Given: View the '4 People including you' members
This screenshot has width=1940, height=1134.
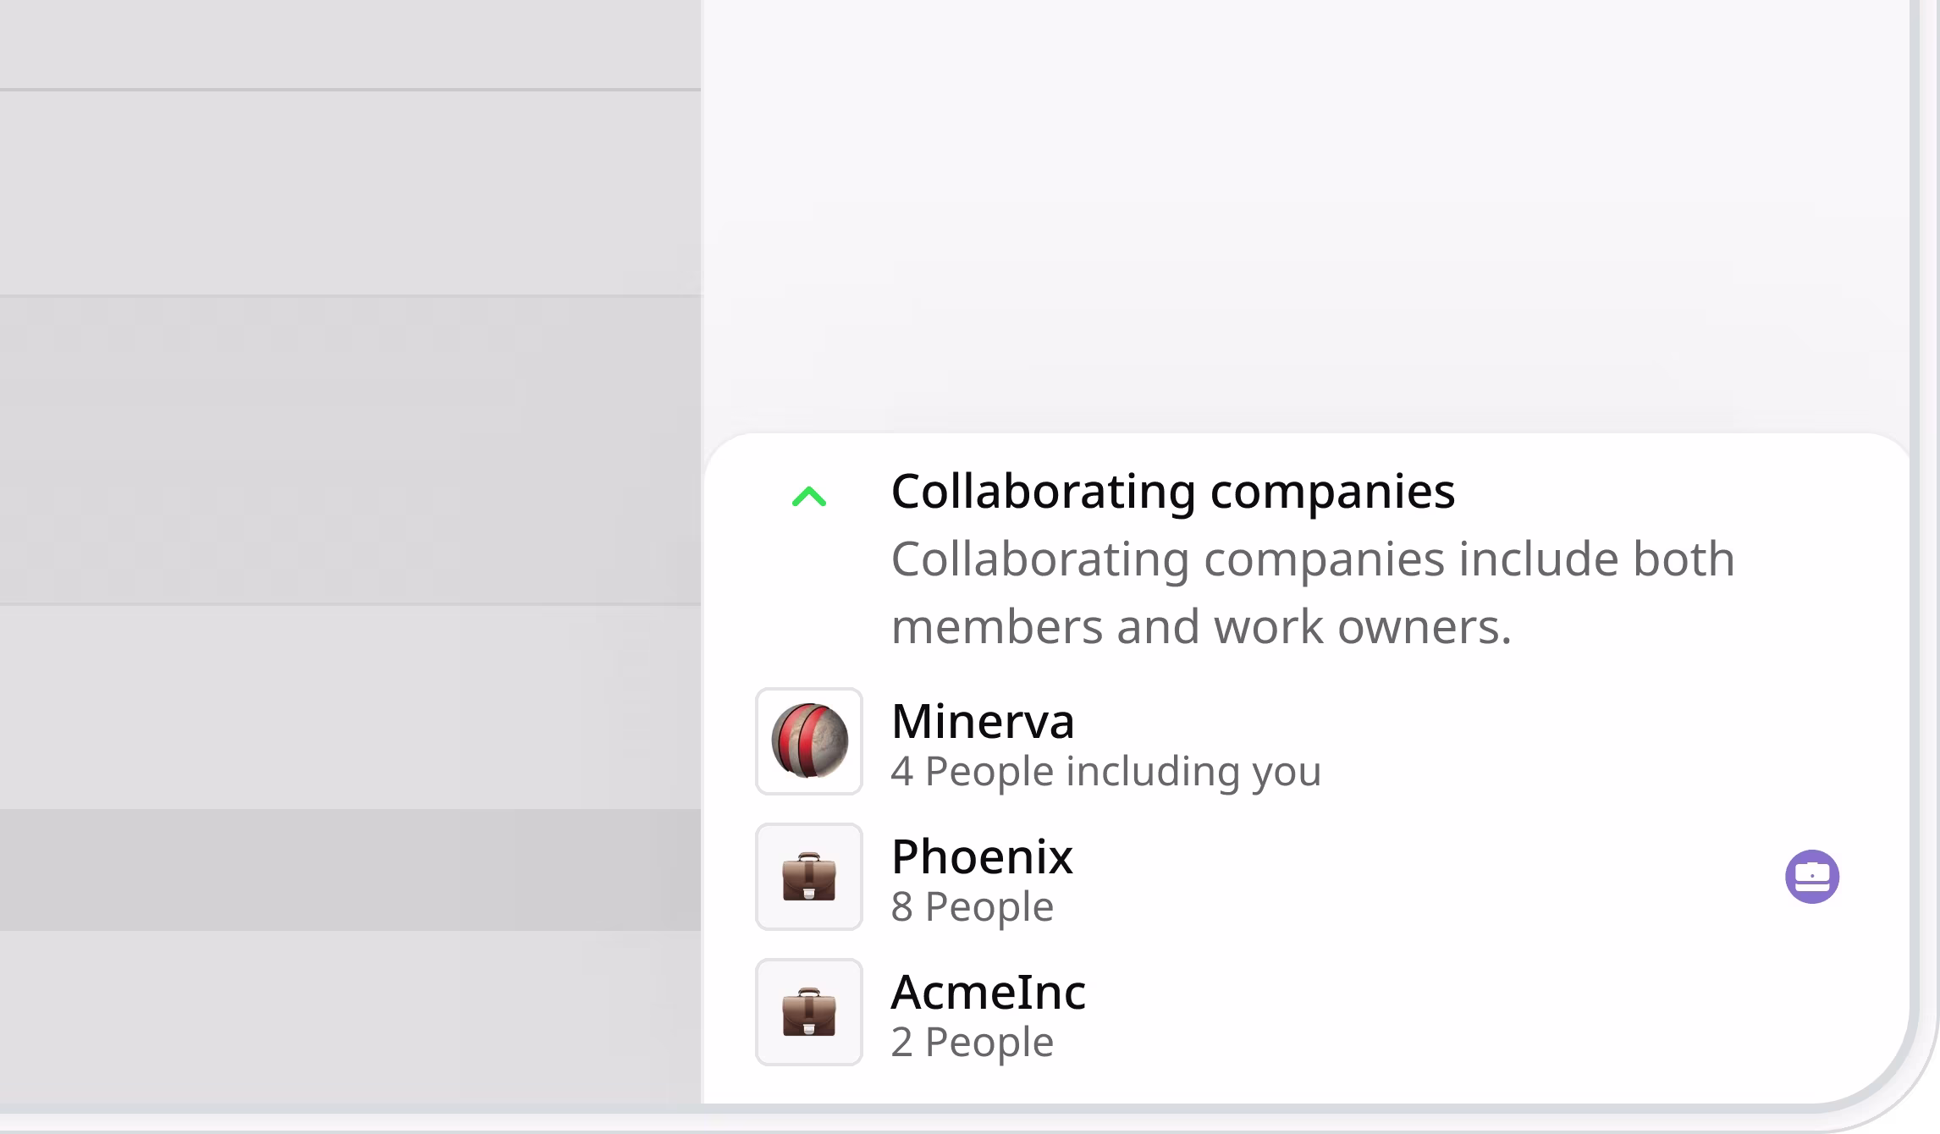Looking at the screenshot, I should click(1105, 772).
